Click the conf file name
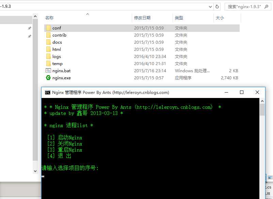The image size is (273, 199). click(57, 28)
